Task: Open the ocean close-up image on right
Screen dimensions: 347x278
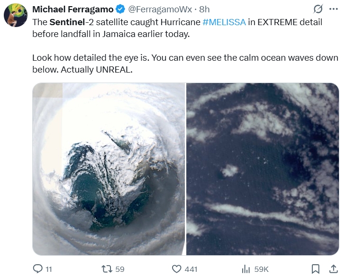Action: click(x=263, y=169)
